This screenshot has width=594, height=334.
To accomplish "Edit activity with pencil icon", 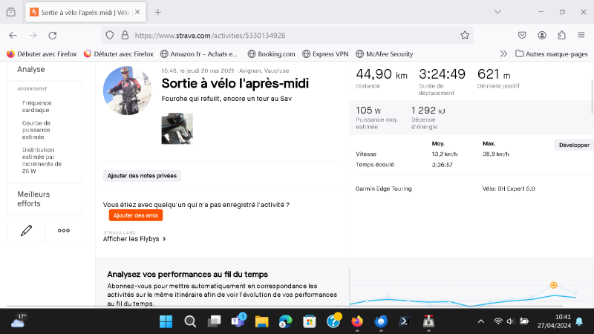I will click(26, 230).
